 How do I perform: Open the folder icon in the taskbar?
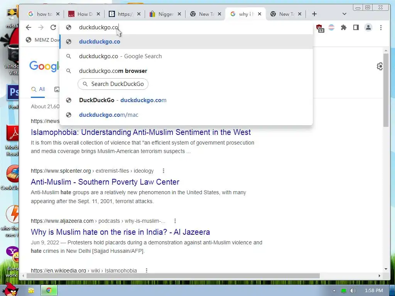31,291
